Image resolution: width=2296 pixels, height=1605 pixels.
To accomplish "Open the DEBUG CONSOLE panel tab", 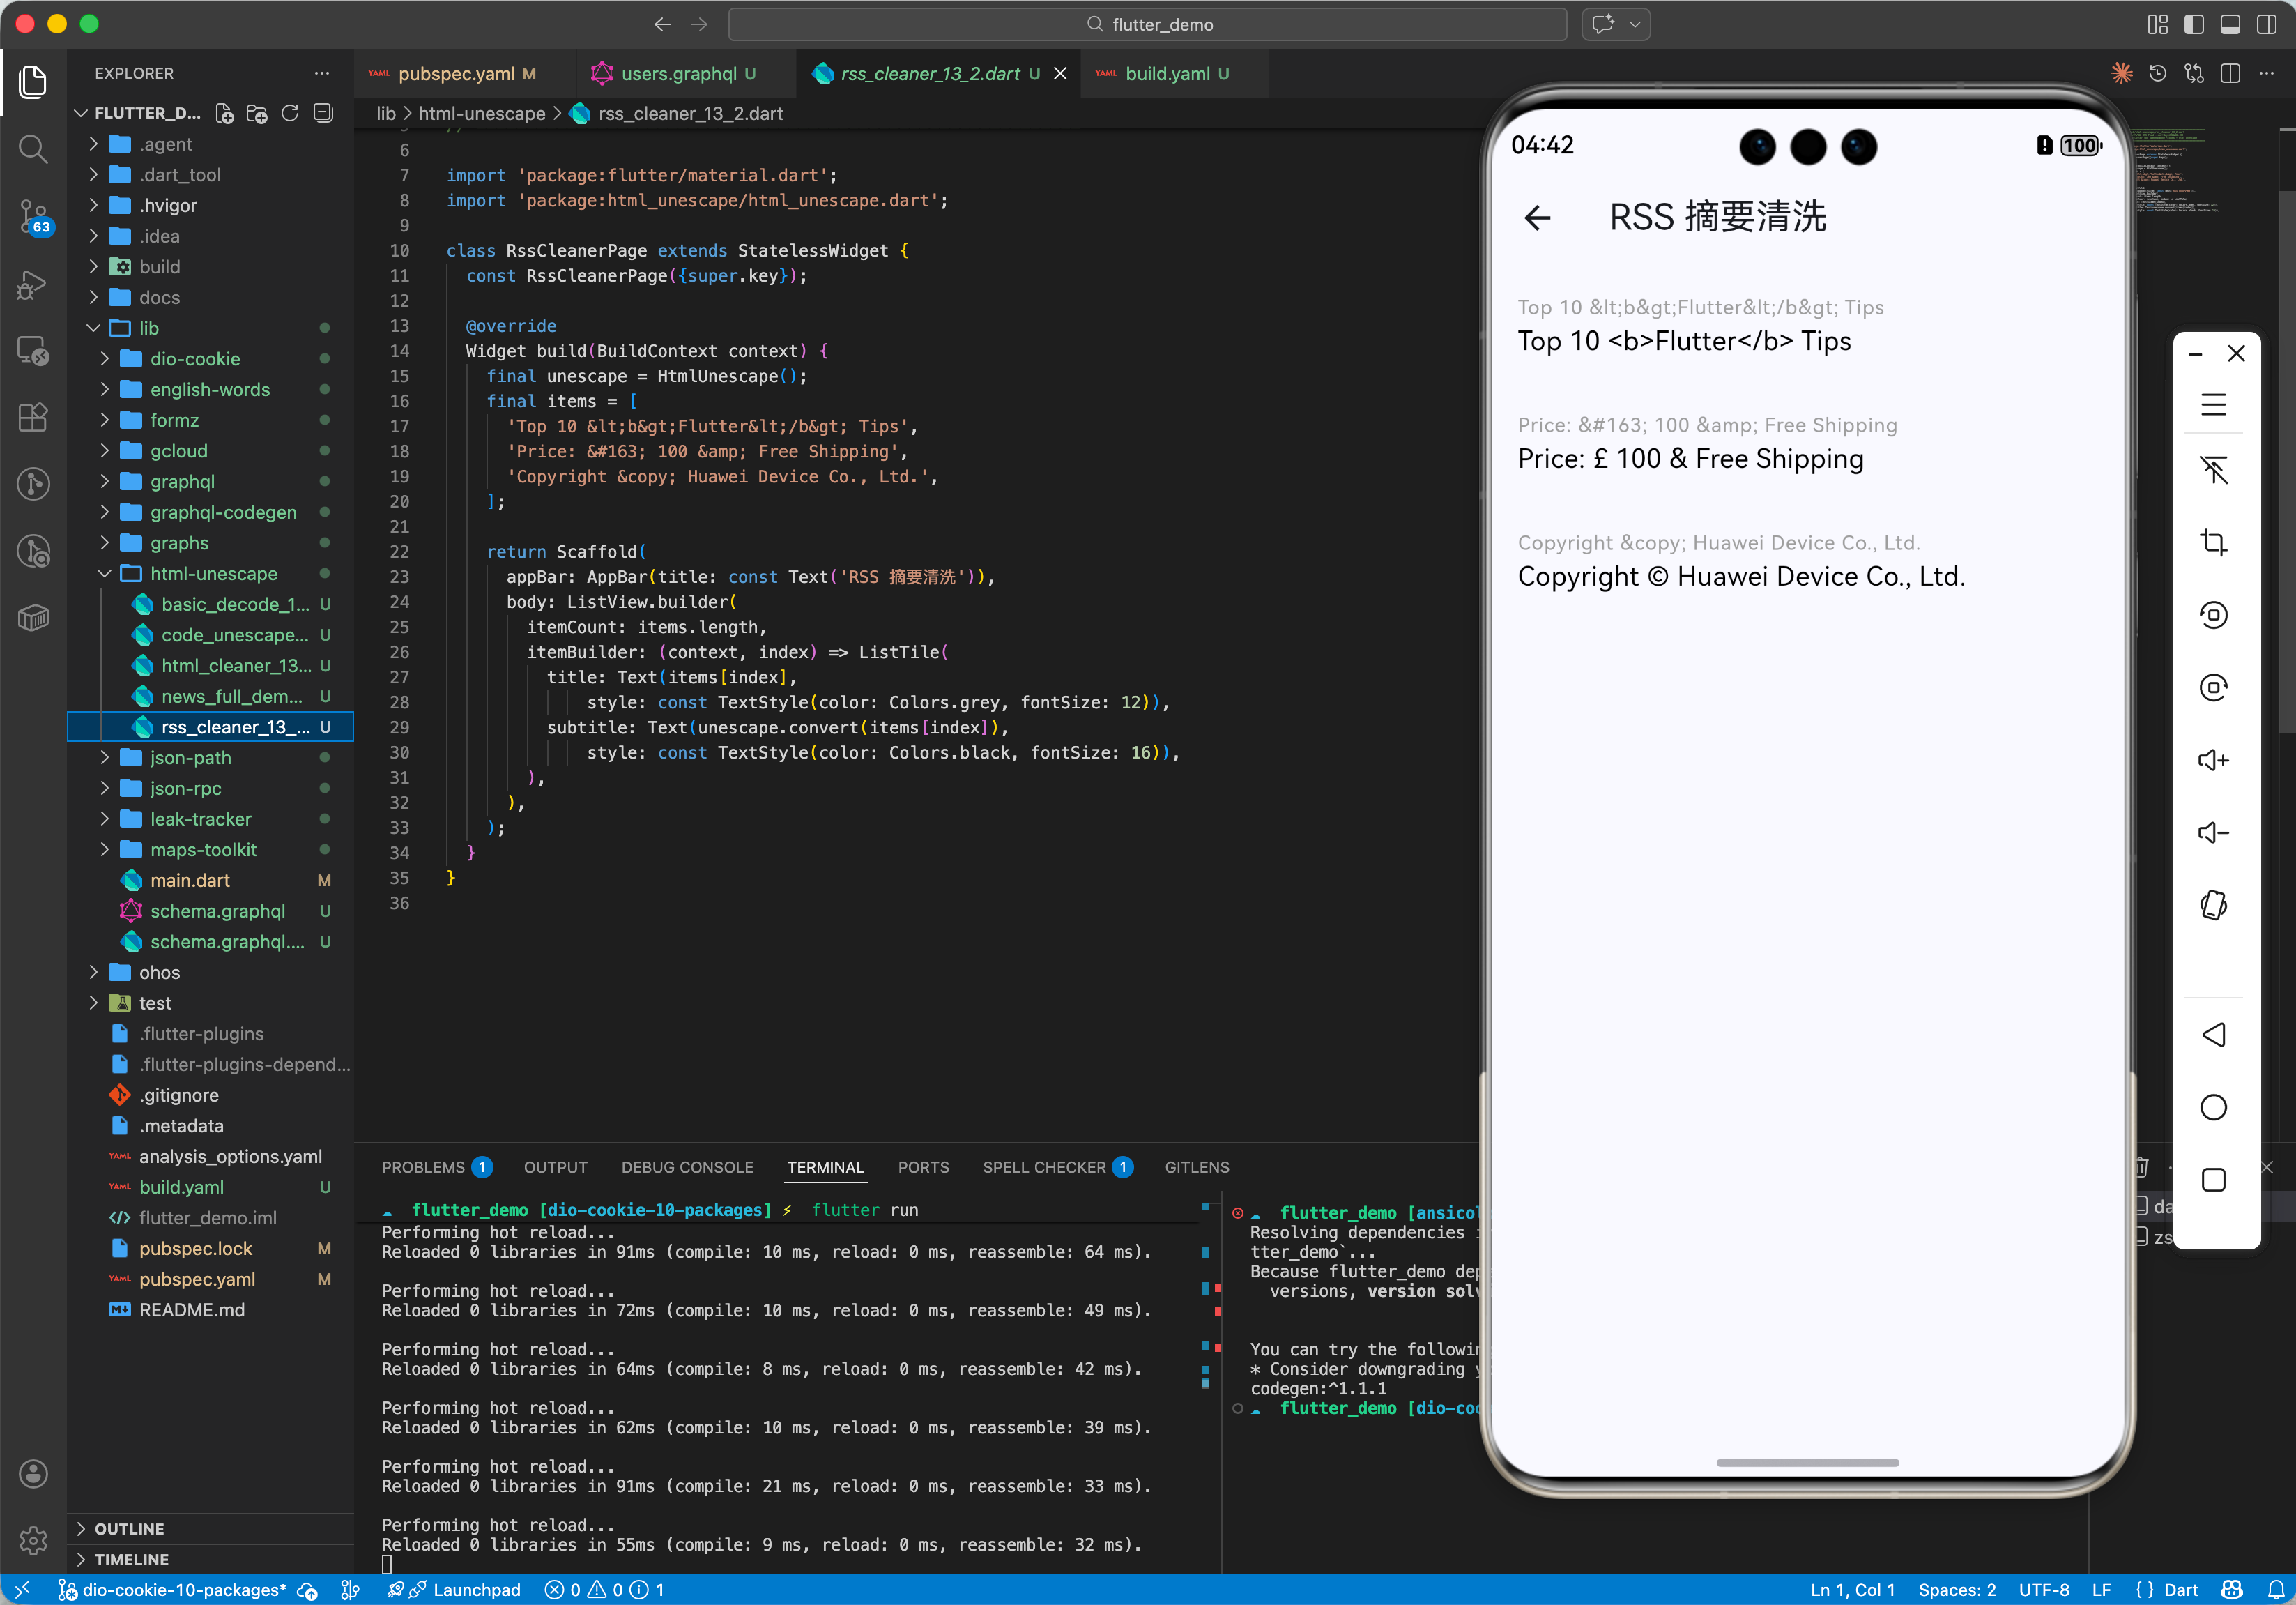I will tap(686, 1167).
